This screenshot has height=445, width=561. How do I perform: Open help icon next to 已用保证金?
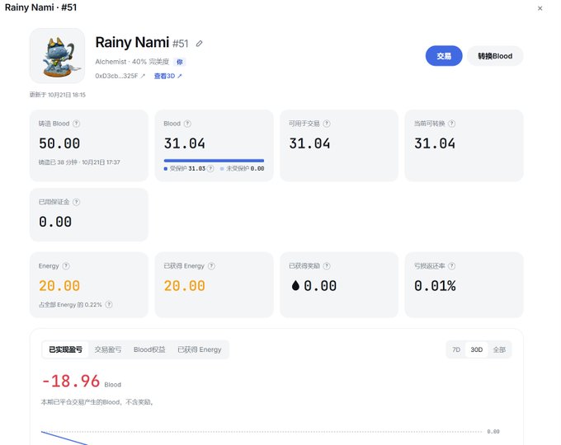tap(76, 202)
